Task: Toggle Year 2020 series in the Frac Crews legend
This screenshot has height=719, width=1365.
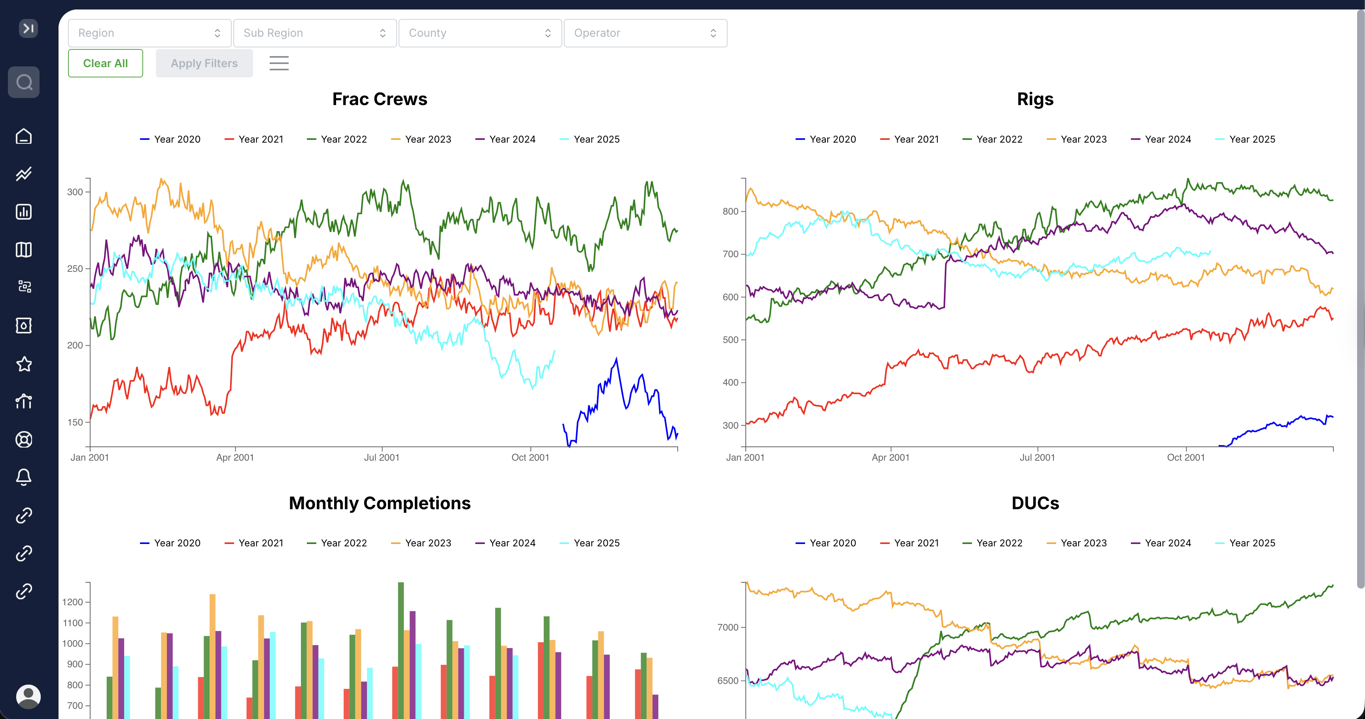Action: tap(170, 139)
